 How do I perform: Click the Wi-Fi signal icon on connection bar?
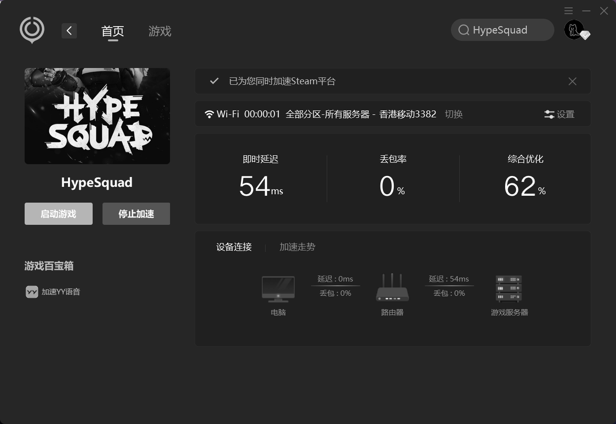pyautogui.click(x=209, y=114)
